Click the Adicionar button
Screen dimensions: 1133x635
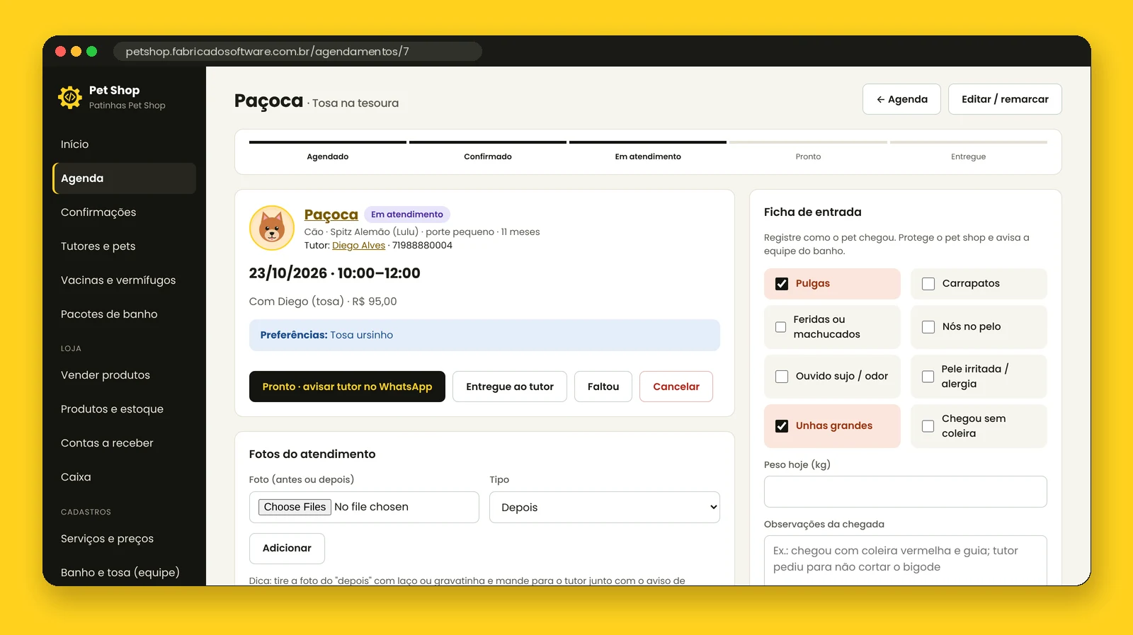pos(287,549)
